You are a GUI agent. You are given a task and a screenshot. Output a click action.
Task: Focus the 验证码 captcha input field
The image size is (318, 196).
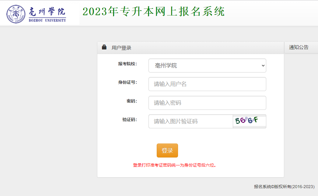click(x=191, y=121)
